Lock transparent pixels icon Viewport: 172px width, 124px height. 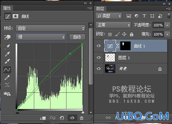pyautogui.click(x=110, y=34)
